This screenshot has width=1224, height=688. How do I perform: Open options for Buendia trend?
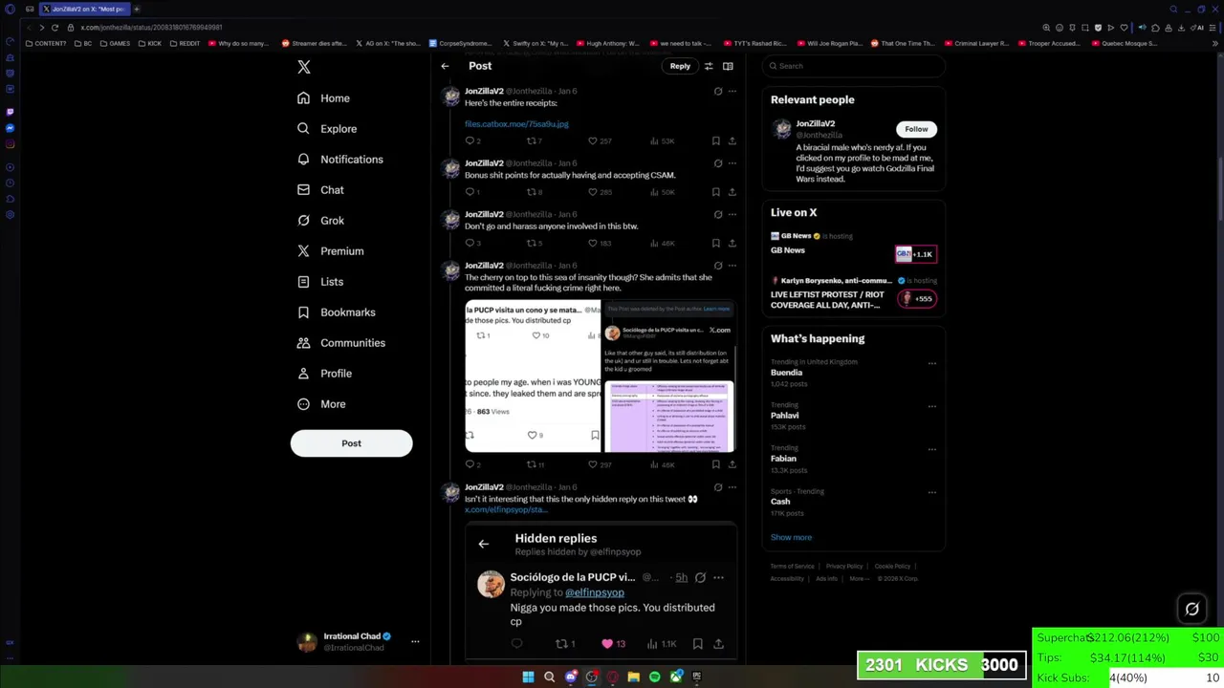[x=932, y=363]
